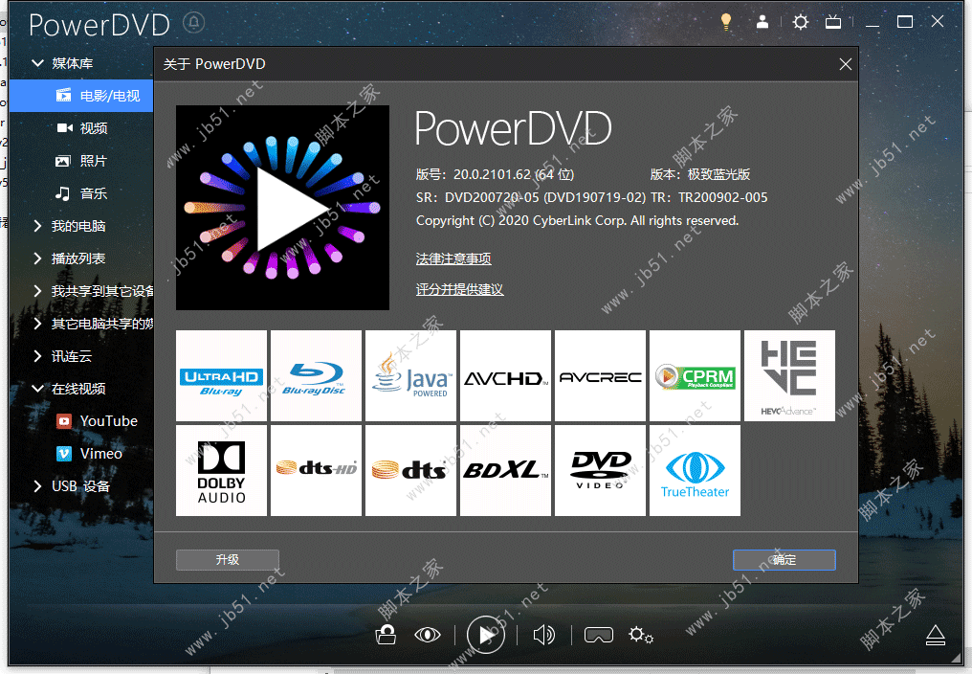Click the DVD Video logo
The width and height of the screenshot is (972, 674).
coord(600,470)
